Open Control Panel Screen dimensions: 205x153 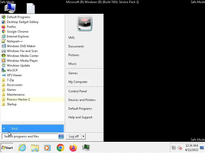(x=78, y=91)
